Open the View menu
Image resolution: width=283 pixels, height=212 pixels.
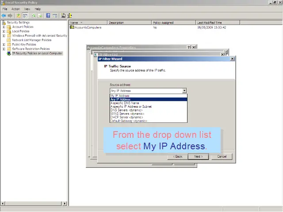click(x=27, y=9)
